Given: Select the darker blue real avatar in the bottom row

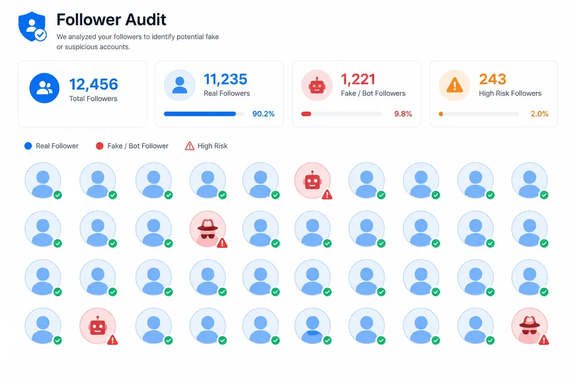Looking at the screenshot, I should (x=312, y=326).
